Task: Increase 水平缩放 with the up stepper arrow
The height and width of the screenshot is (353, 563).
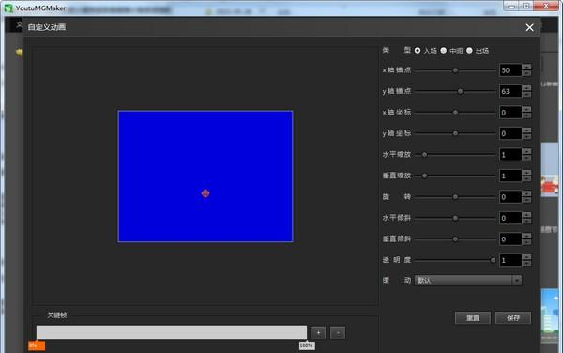Action: [x=526, y=151]
